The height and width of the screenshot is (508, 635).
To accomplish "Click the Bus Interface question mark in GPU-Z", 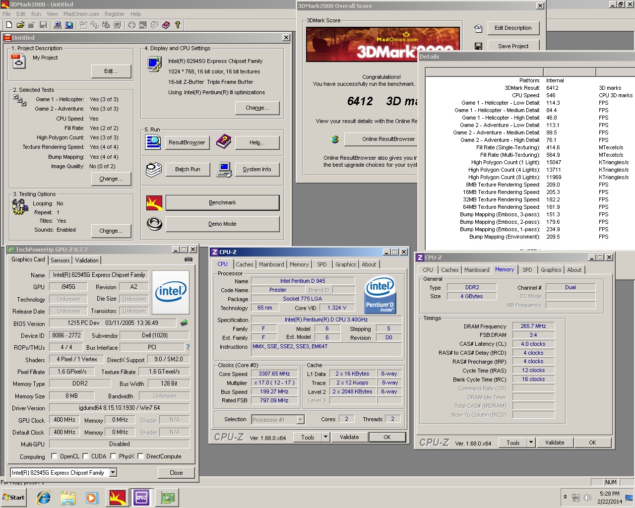I will [188, 347].
